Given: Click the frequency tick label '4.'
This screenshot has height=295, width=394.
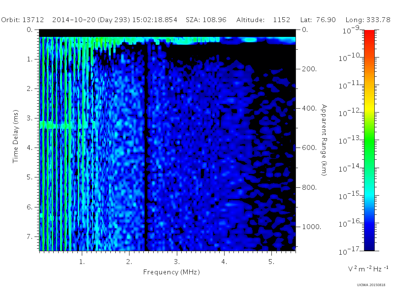Looking at the screenshot, I should click(224, 262).
